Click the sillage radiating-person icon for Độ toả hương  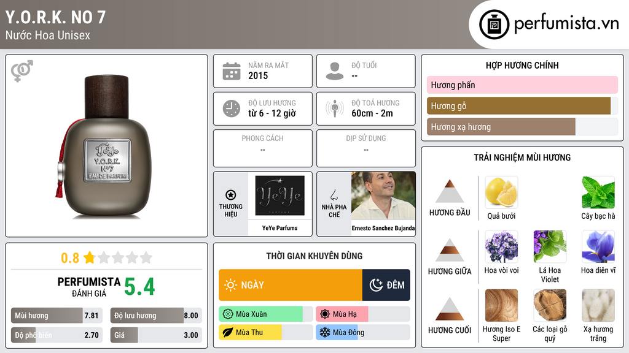pyautogui.click(x=335, y=108)
